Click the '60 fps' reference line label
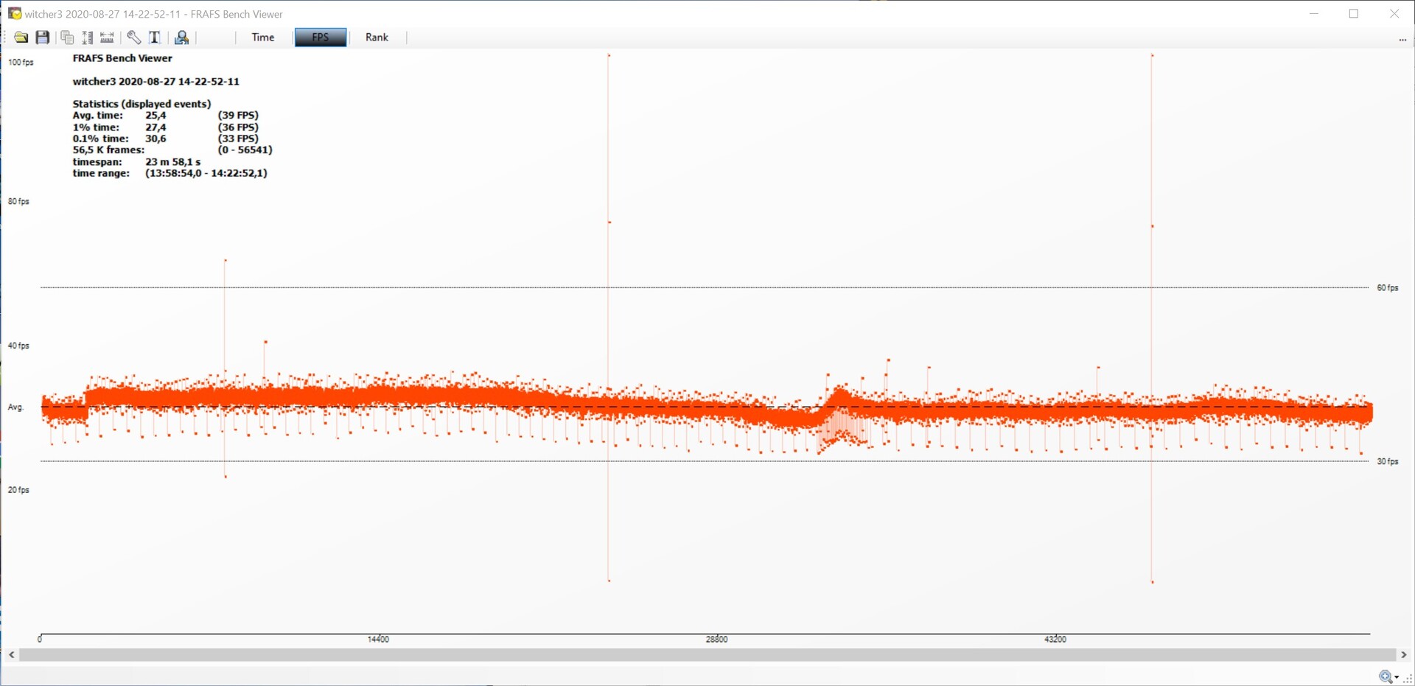The image size is (1415, 686). point(1388,288)
